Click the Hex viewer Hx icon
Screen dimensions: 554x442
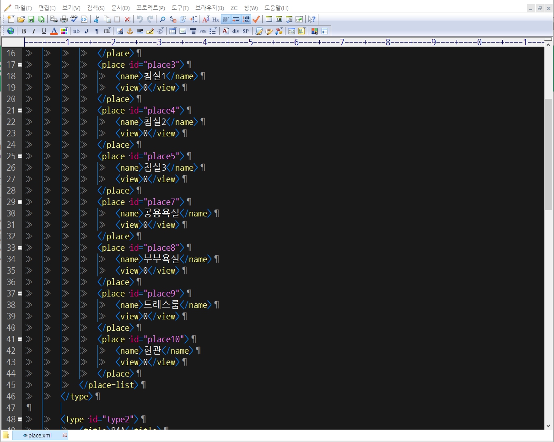pyautogui.click(x=215, y=19)
